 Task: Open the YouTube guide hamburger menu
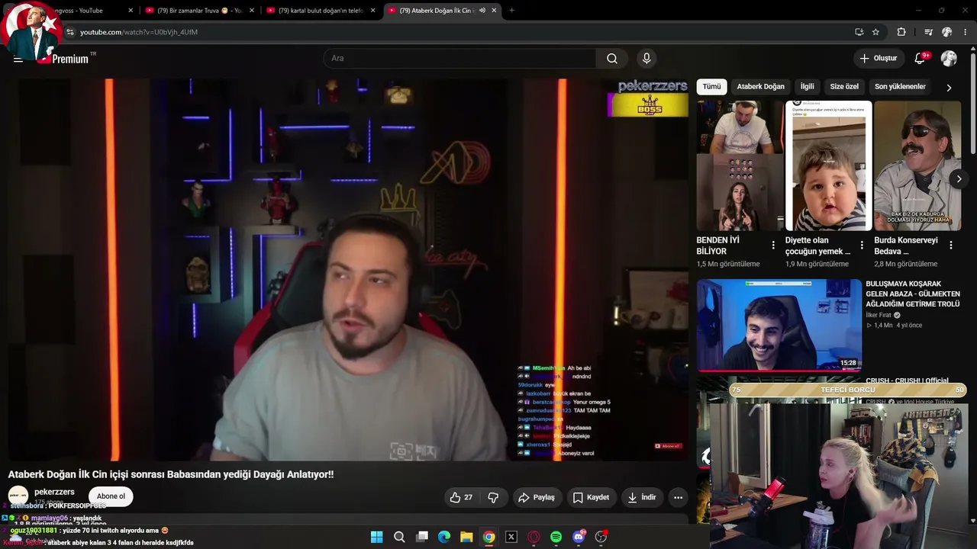tap(18, 59)
